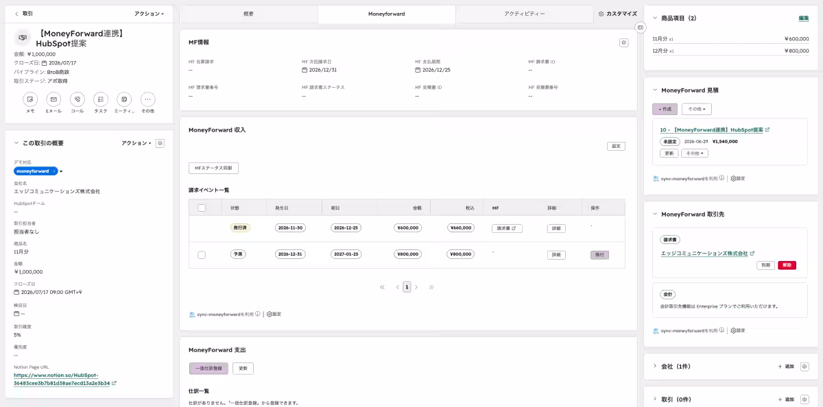823x407 pixels.
Task: Click 設定 gear in MoneyForward 見積 footer
Action: click(737, 178)
